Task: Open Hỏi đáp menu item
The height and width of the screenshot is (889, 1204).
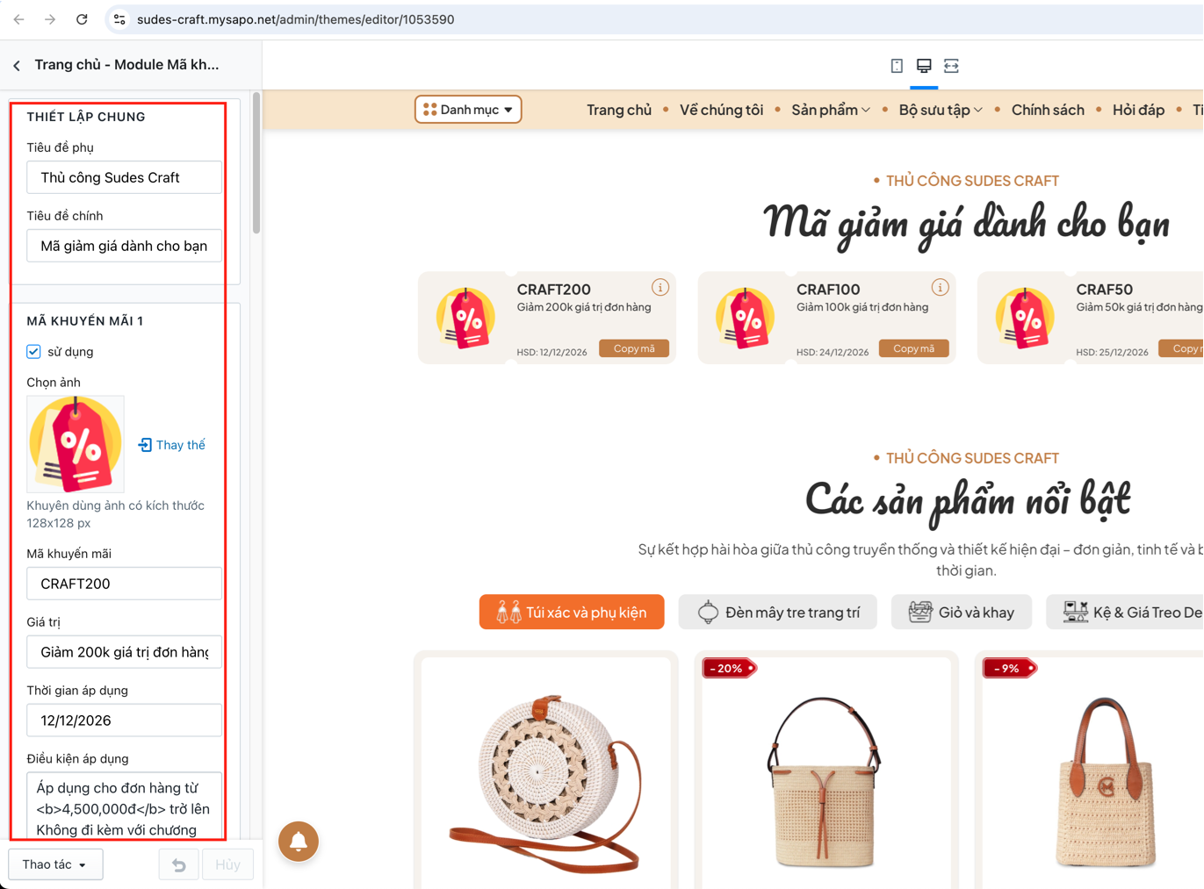Action: (1138, 110)
